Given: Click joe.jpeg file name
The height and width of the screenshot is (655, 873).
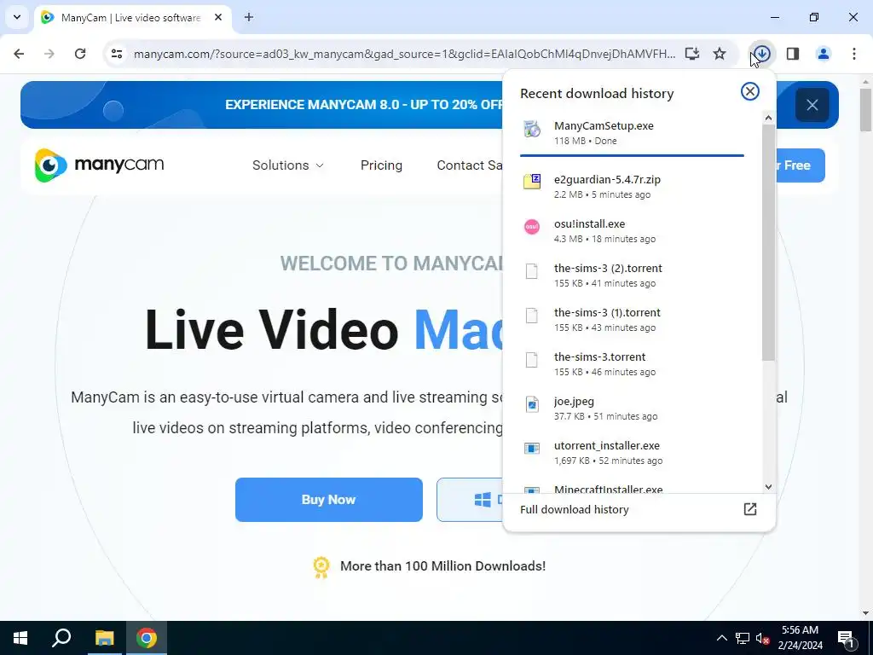Looking at the screenshot, I should (x=574, y=401).
